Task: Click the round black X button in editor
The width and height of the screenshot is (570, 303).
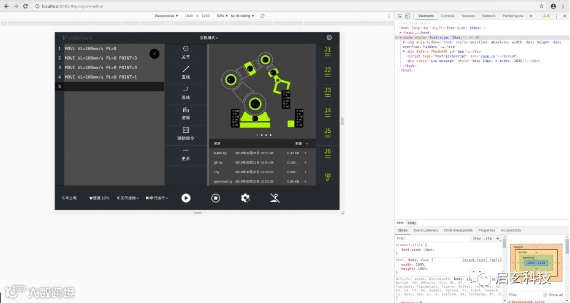Action: (x=154, y=54)
